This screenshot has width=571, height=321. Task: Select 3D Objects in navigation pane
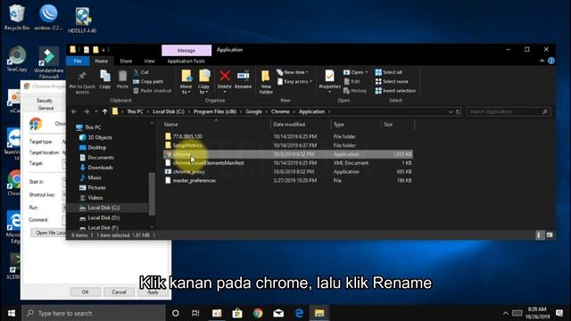point(100,137)
